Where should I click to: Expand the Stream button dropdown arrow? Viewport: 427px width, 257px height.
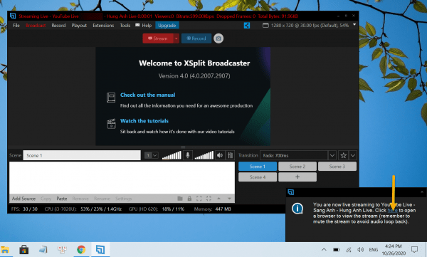176,38
